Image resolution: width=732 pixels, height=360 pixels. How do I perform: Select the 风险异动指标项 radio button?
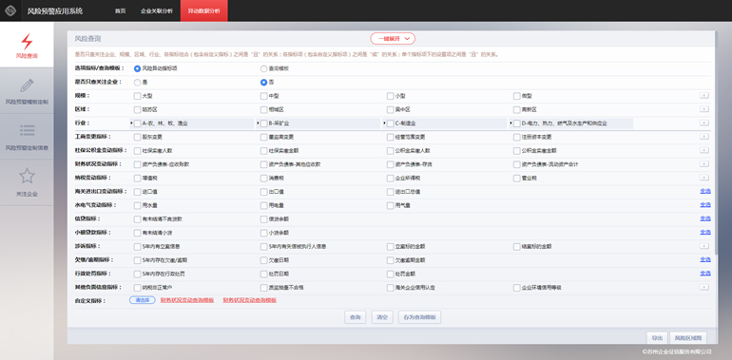click(x=137, y=68)
